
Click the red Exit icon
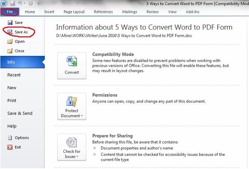[10, 147]
